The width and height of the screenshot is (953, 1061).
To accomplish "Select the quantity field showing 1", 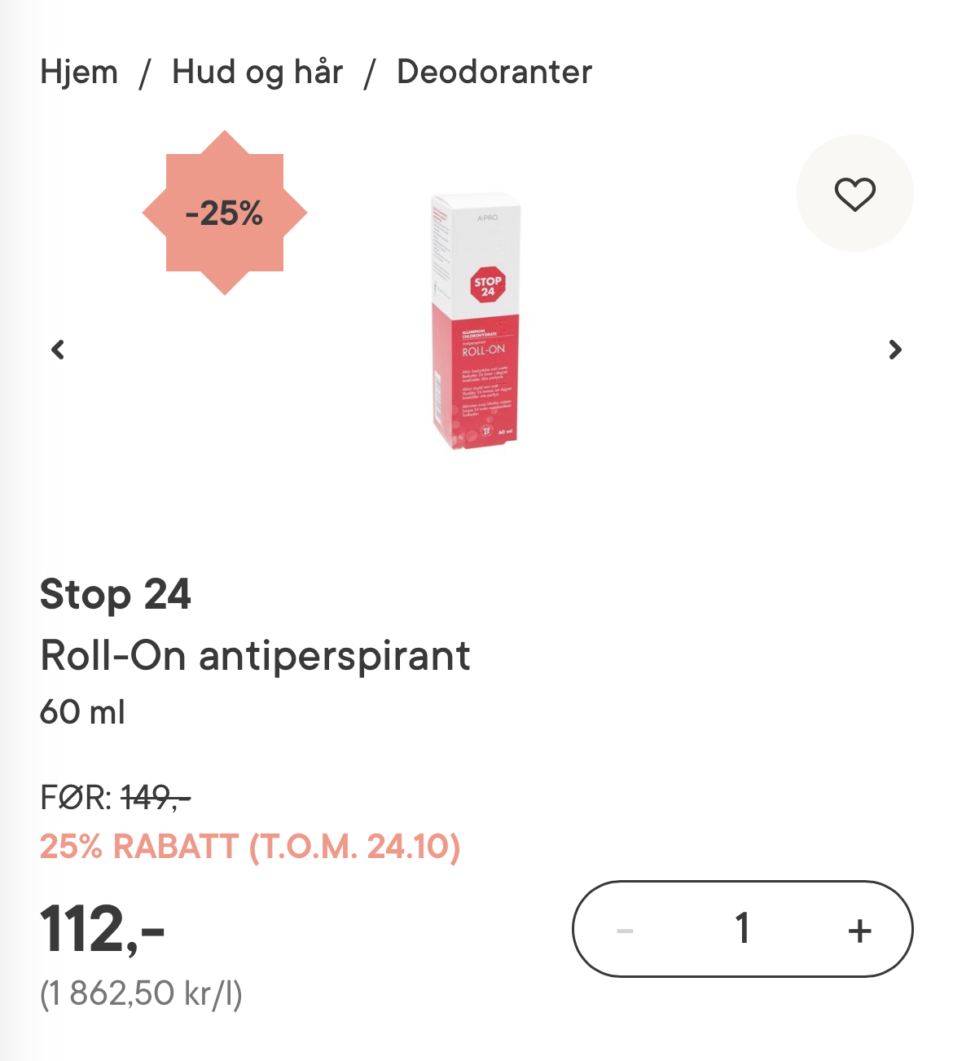I will click(x=742, y=928).
